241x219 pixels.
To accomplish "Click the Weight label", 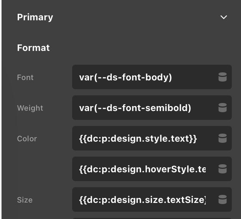I will click(x=30, y=108).
